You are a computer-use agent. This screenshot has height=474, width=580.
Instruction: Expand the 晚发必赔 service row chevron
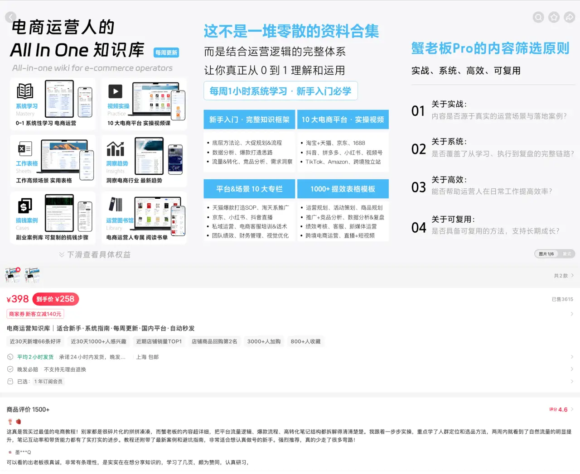pos(572,369)
